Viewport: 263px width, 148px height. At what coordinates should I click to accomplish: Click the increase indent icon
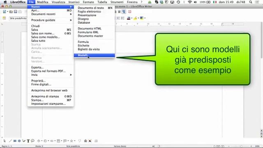[x=122, y=18]
